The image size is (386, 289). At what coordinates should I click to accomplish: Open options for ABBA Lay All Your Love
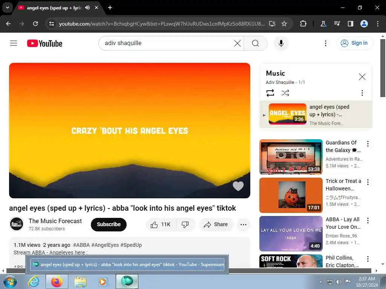tap(368, 221)
